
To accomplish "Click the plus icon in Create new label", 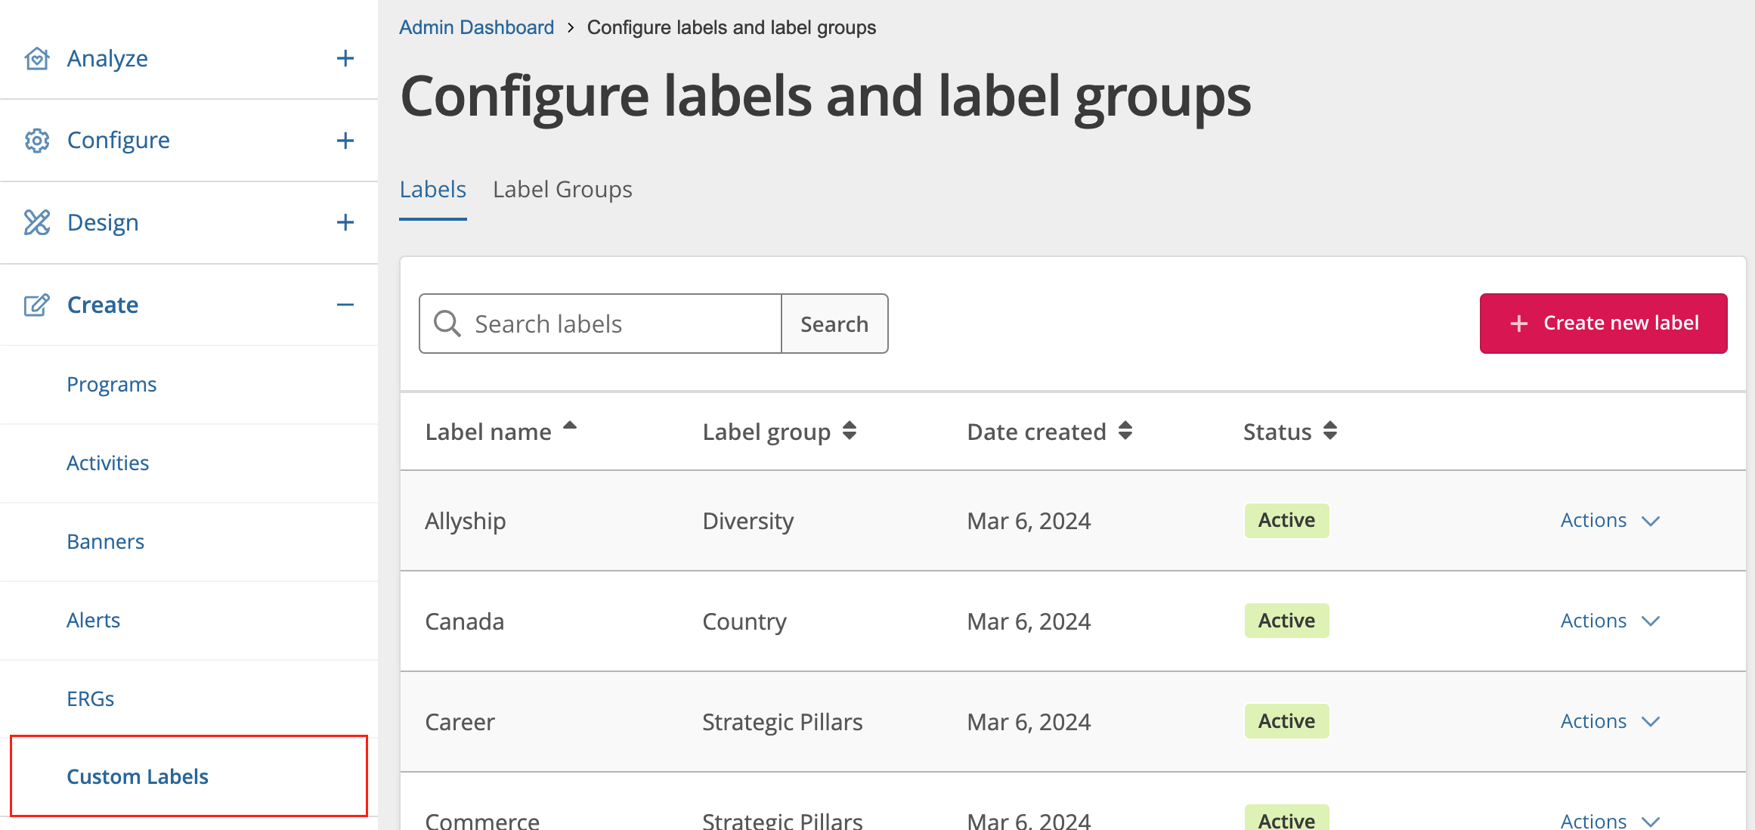I will click(x=1519, y=324).
